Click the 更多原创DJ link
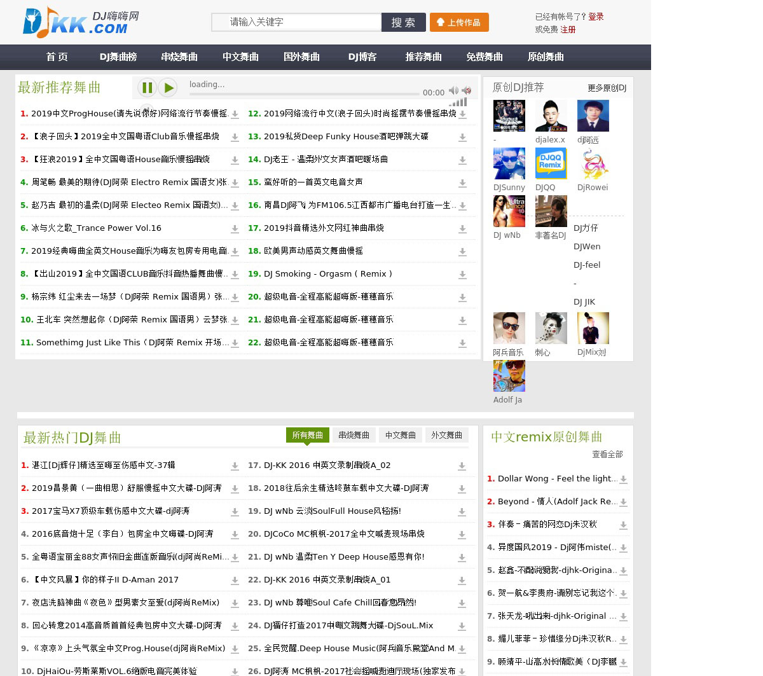The height and width of the screenshot is (676, 763). tap(607, 88)
